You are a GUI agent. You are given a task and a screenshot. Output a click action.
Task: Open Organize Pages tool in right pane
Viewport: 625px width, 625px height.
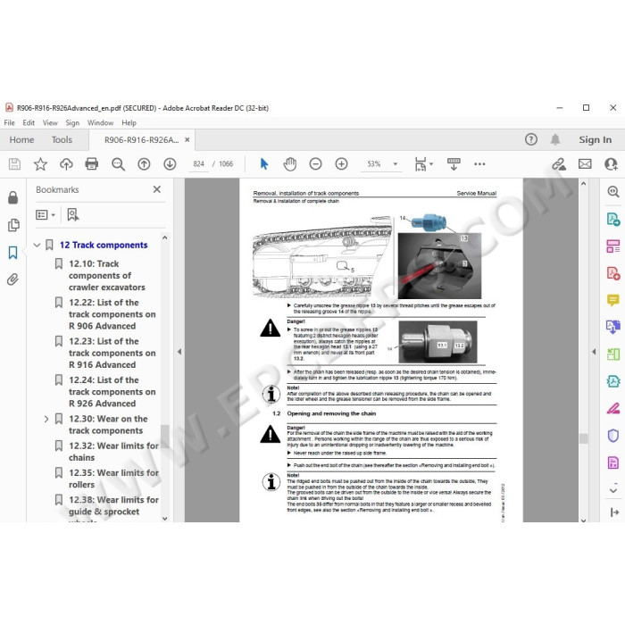[x=613, y=246]
